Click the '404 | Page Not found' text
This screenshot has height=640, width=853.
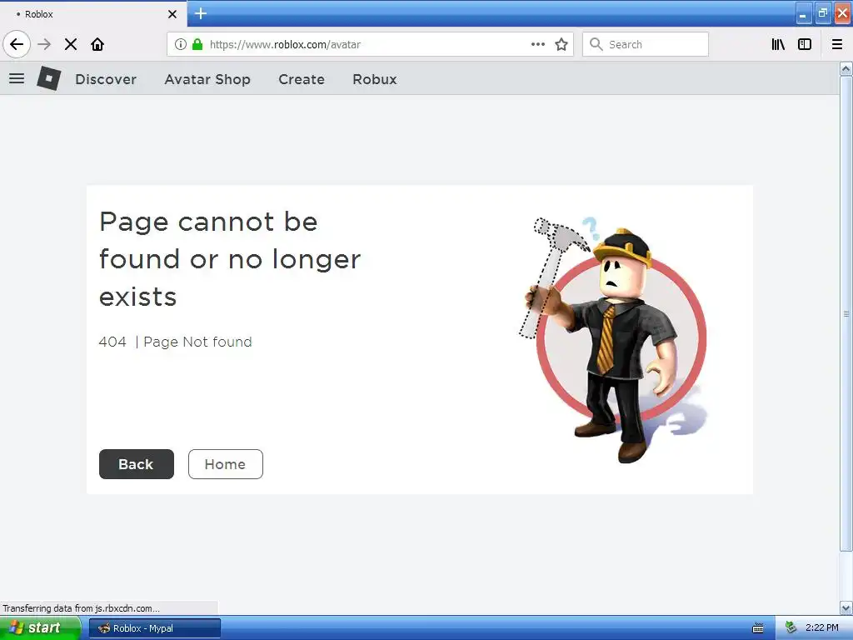click(x=175, y=342)
